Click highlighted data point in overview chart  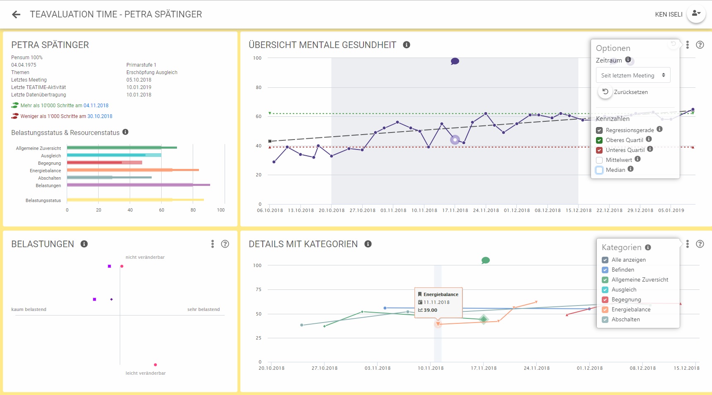click(455, 140)
